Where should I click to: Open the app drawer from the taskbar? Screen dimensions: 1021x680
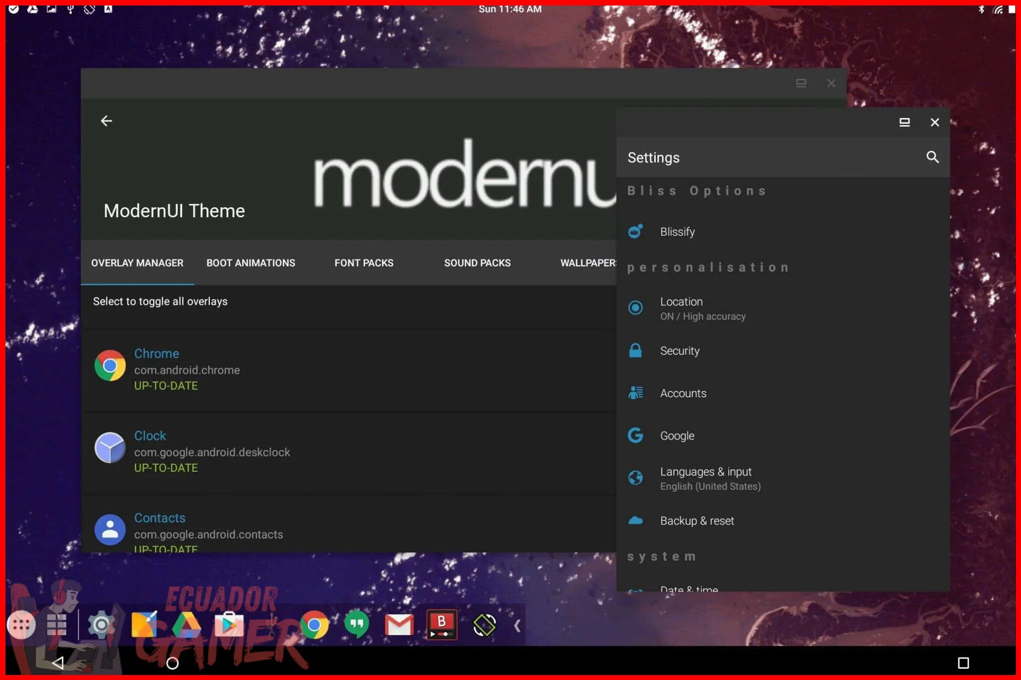coord(21,625)
